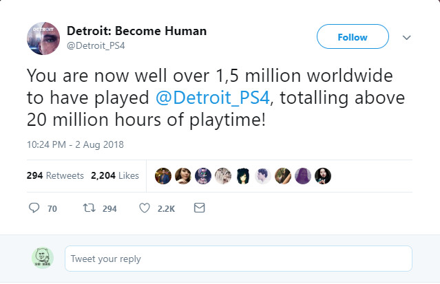Click the fifth liker avatar with dark hair
Screen dimensions: 440x284
pos(242,175)
